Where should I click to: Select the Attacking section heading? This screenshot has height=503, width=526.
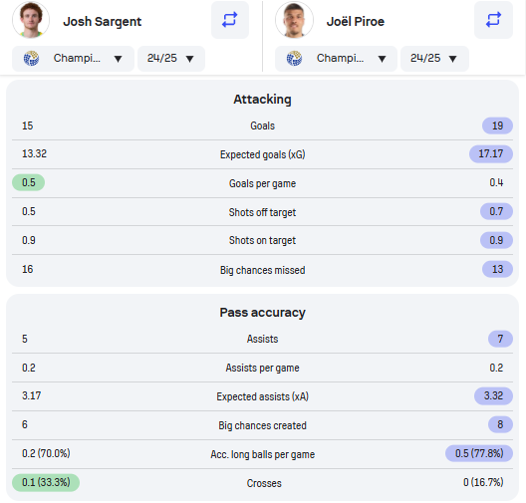pyautogui.click(x=262, y=100)
